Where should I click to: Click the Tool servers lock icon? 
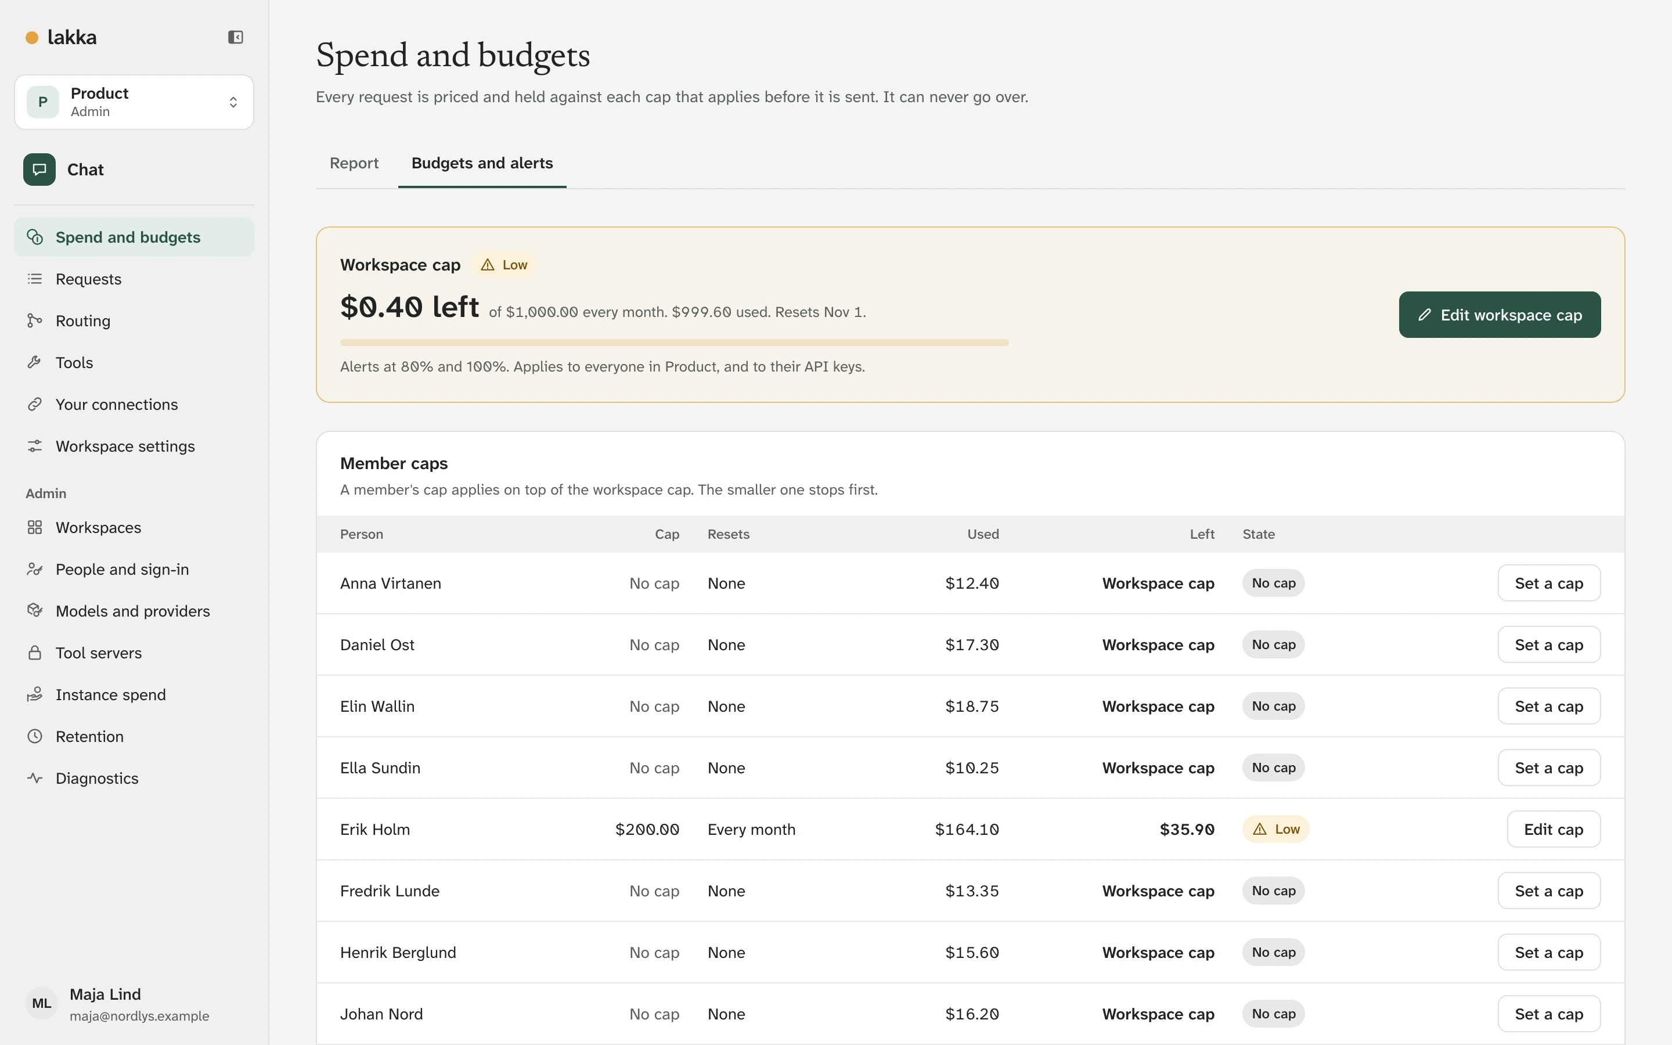pyautogui.click(x=35, y=653)
